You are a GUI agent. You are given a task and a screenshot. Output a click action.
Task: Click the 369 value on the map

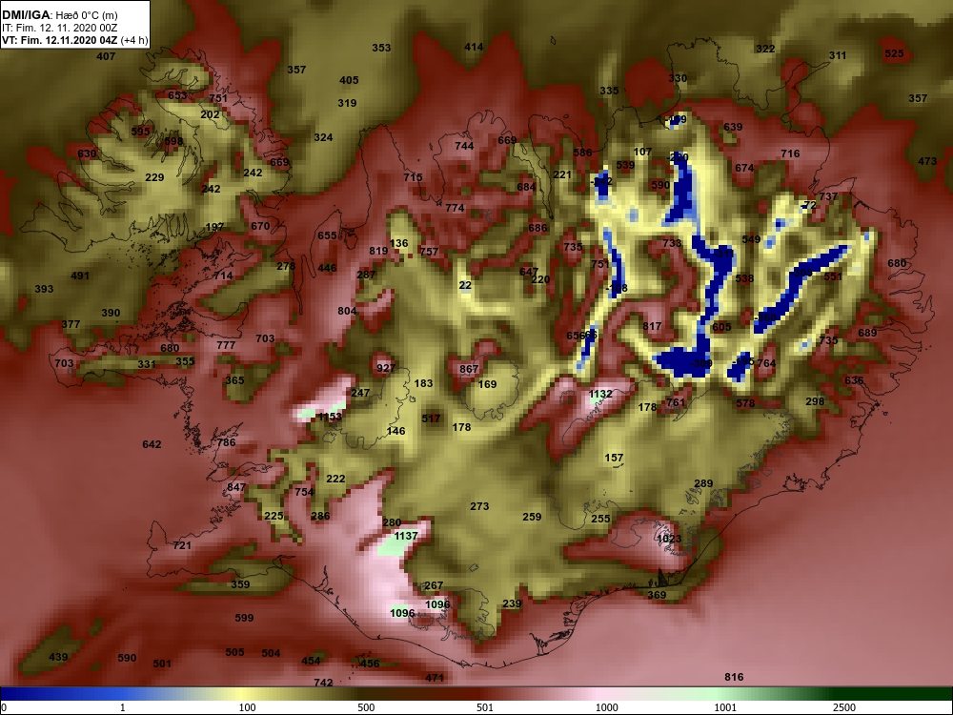tap(657, 595)
